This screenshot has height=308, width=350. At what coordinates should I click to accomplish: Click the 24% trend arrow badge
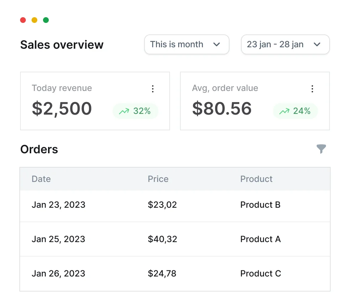295,111
